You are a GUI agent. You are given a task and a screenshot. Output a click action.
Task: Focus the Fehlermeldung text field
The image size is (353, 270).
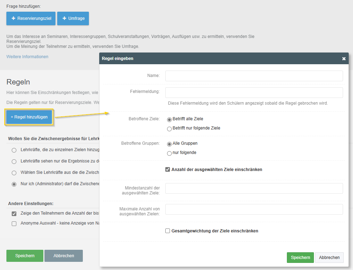254,93
